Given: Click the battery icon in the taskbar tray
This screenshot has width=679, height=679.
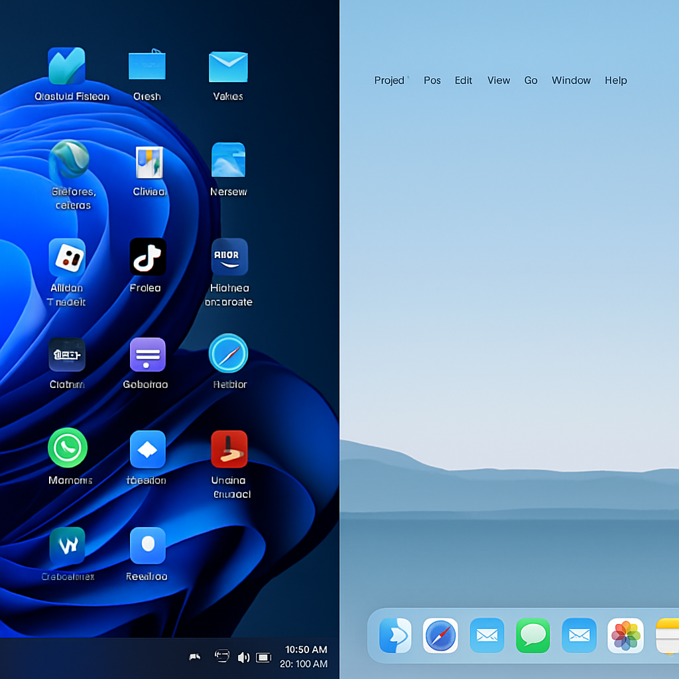Looking at the screenshot, I should (x=263, y=658).
